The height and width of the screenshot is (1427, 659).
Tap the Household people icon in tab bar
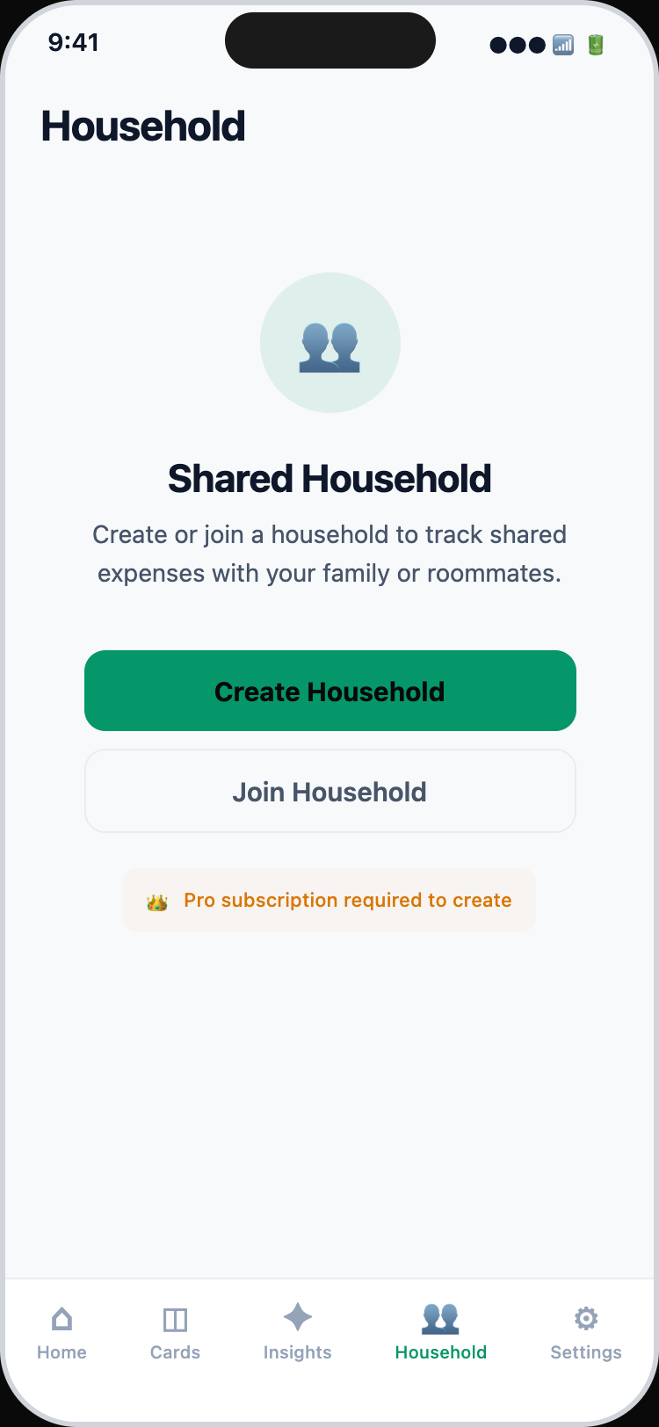pos(440,1318)
